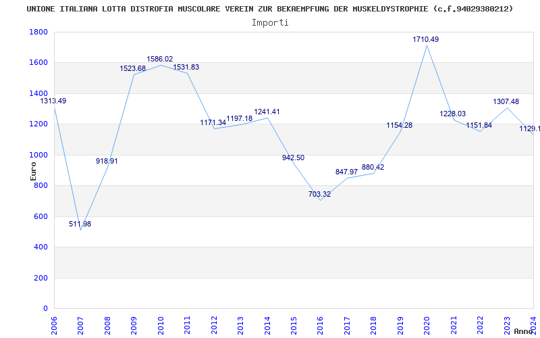Click the x-axis year label 2007
This screenshot has width=540, height=338.
pyautogui.click(x=81, y=325)
